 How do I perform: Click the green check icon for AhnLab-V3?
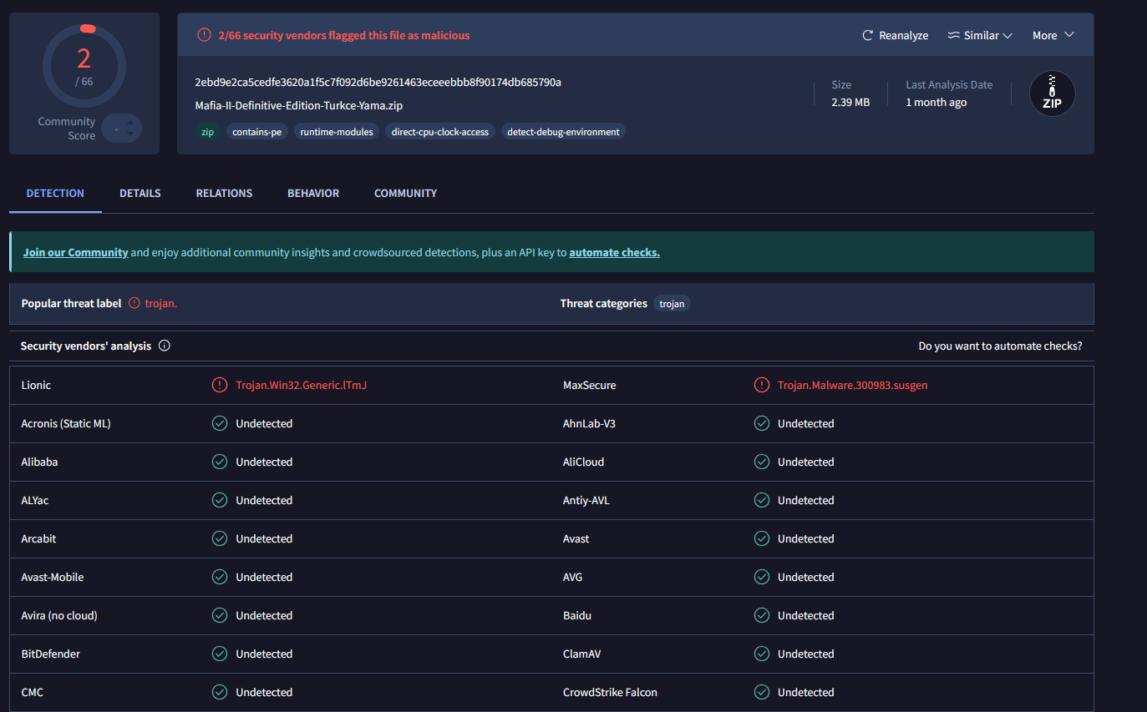click(762, 423)
